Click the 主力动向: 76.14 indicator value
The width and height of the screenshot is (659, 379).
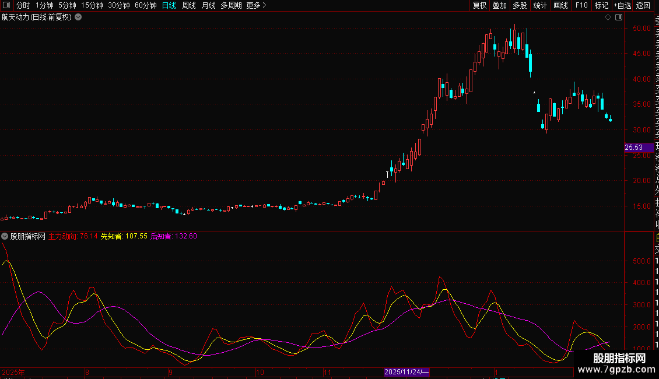[73, 236]
